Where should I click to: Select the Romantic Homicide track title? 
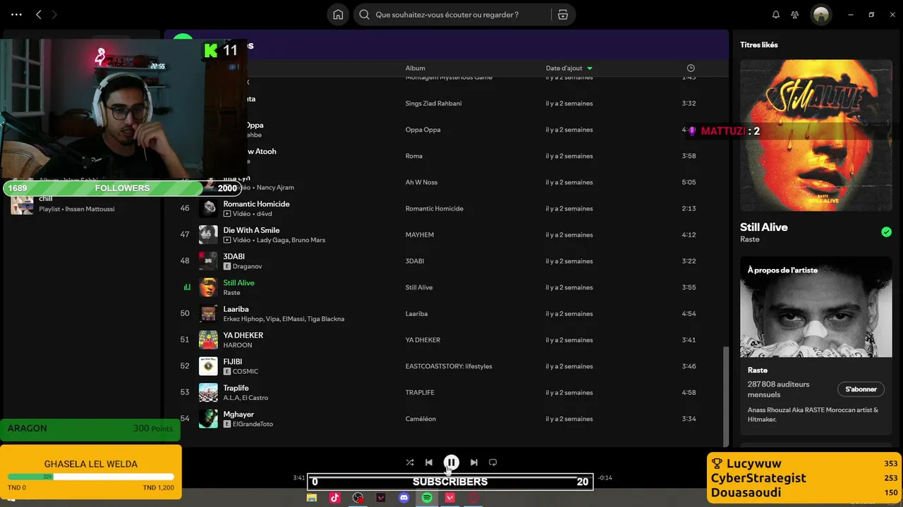256,204
